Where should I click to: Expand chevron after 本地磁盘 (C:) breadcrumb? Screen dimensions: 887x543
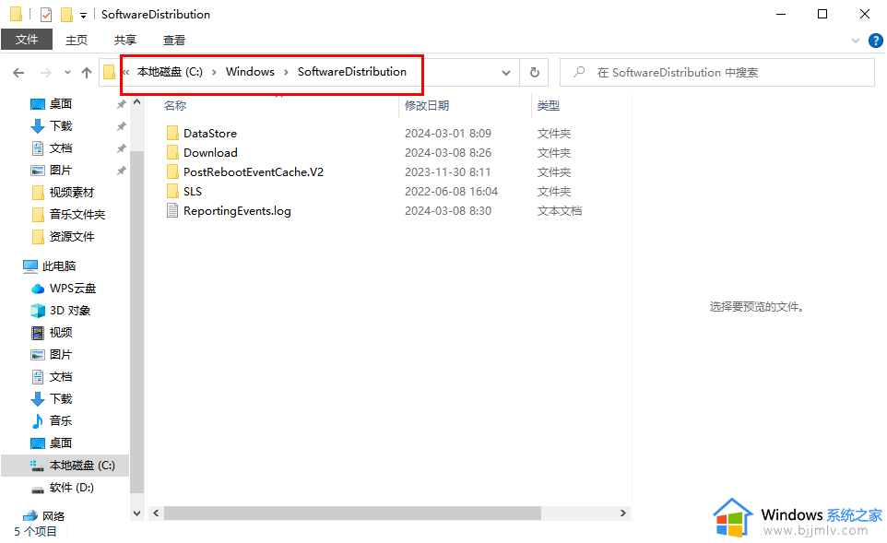[215, 73]
